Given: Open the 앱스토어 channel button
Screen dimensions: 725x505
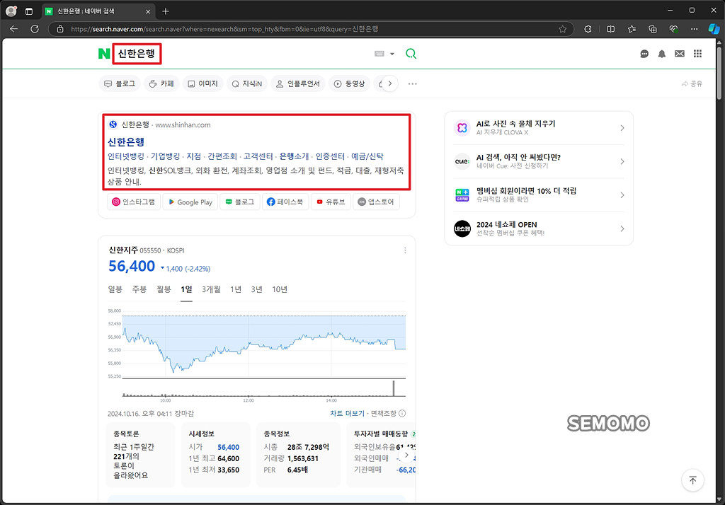Looking at the screenshot, I should tap(376, 202).
